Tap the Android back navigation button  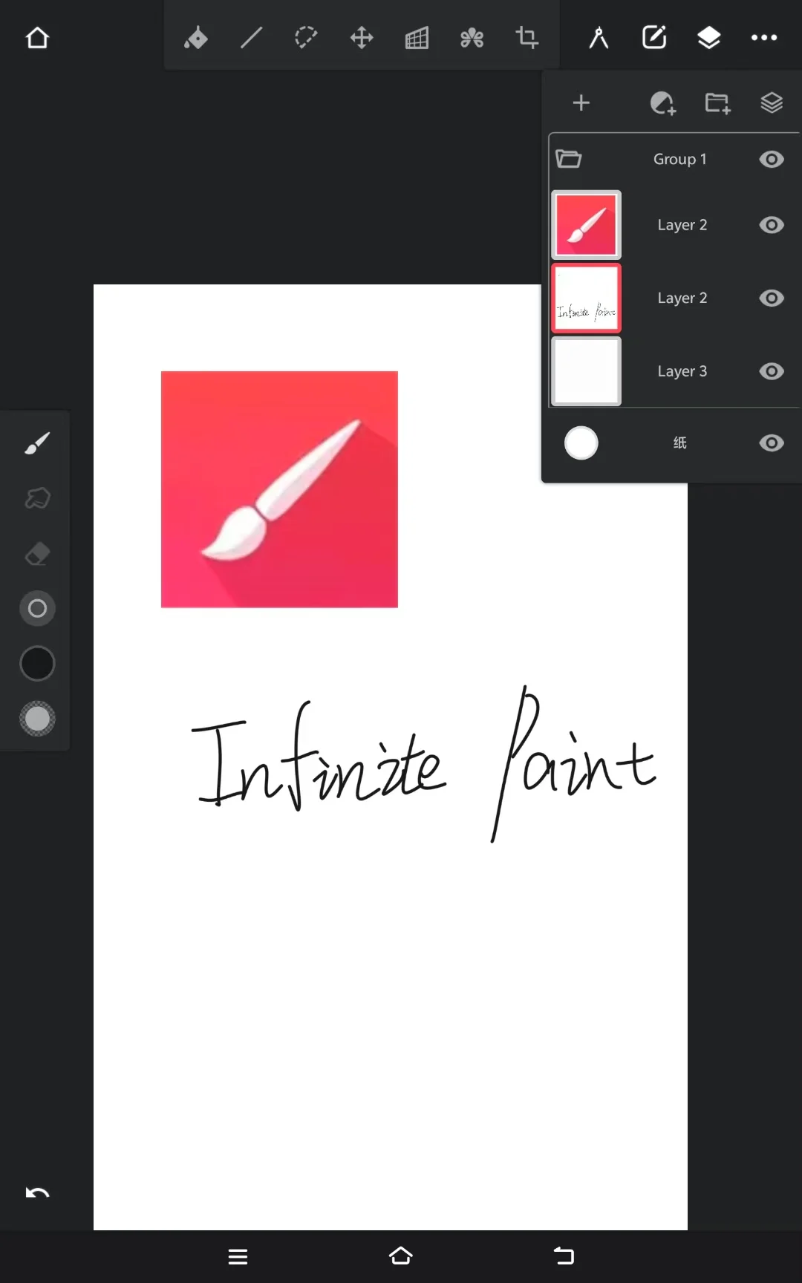[x=564, y=1256]
